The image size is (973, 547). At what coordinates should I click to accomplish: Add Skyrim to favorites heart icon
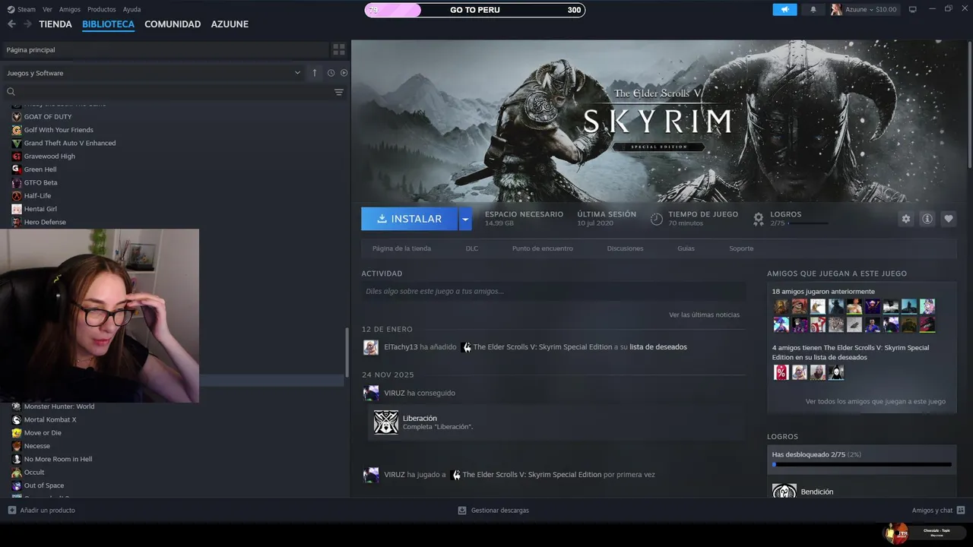tap(948, 219)
